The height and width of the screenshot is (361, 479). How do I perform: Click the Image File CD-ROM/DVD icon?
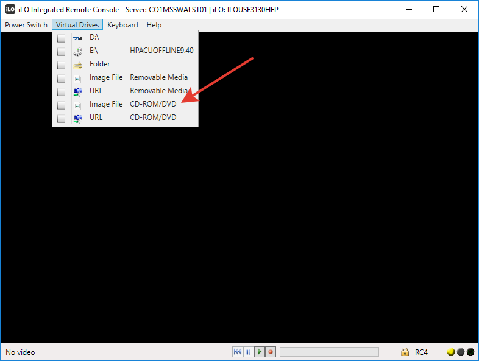(77, 106)
